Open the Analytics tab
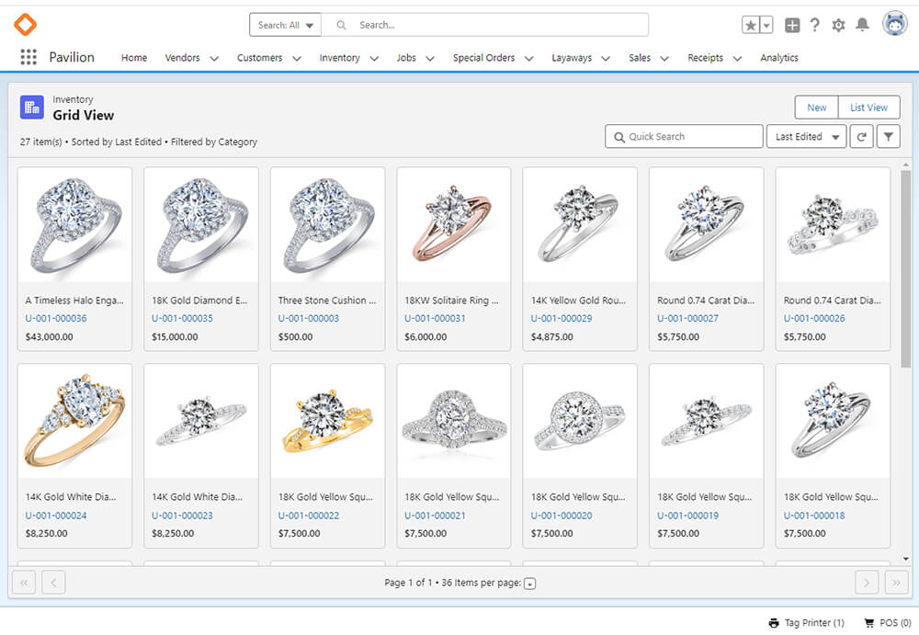919x635 pixels. (779, 58)
